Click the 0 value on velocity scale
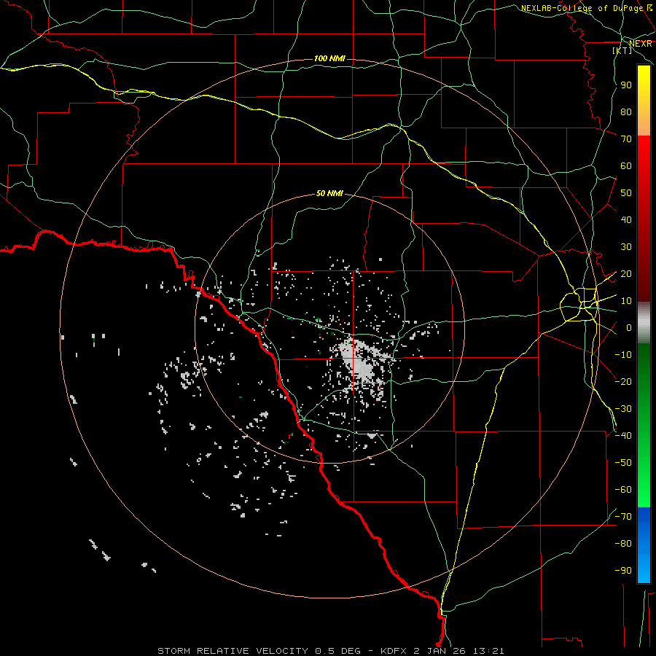 point(629,327)
